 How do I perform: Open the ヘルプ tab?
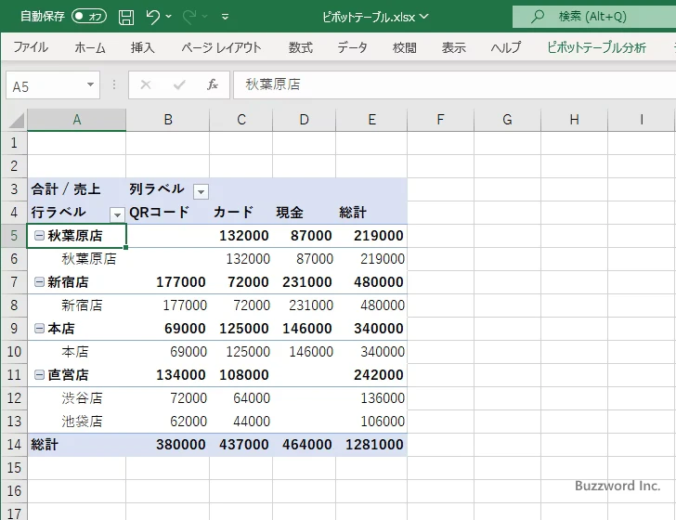(x=506, y=47)
